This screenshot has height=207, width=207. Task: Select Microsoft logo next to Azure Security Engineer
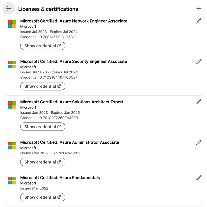point(12,64)
